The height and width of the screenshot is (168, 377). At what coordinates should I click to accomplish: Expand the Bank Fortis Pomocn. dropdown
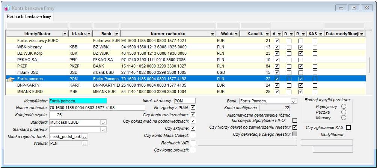293,101
